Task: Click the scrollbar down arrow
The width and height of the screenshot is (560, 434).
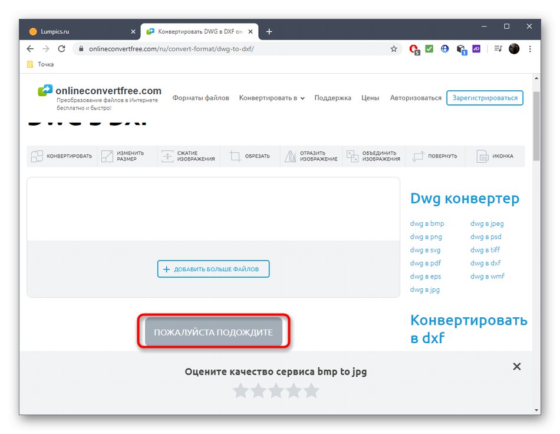Action: pyautogui.click(x=536, y=410)
